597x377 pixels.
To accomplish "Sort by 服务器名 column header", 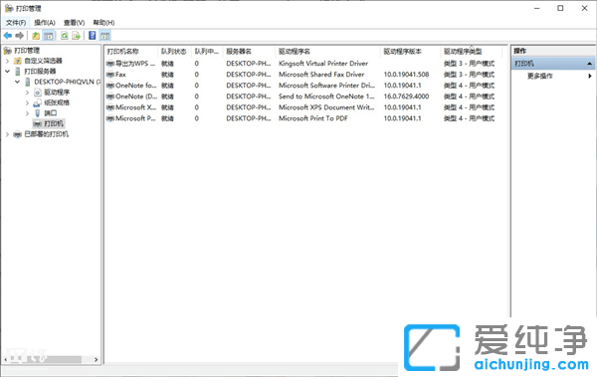I will (x=249, y=52).
